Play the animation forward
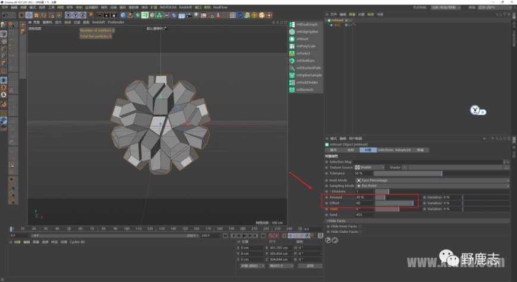517x282 pixels. 244,236
